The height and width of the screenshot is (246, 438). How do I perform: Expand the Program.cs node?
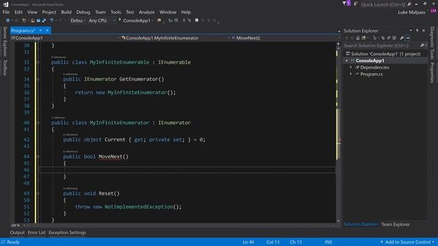(351, 74)
